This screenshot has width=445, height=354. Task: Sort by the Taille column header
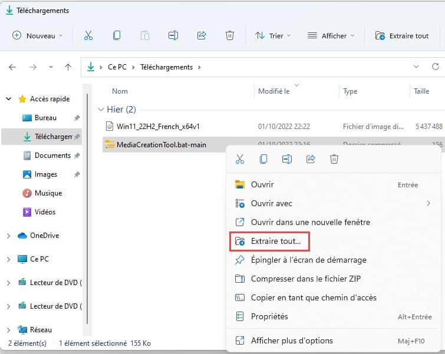click(421, 91)
